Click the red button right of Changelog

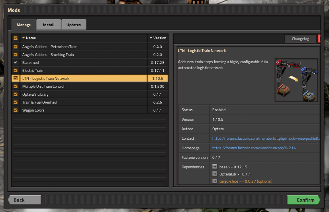point(319,39)
